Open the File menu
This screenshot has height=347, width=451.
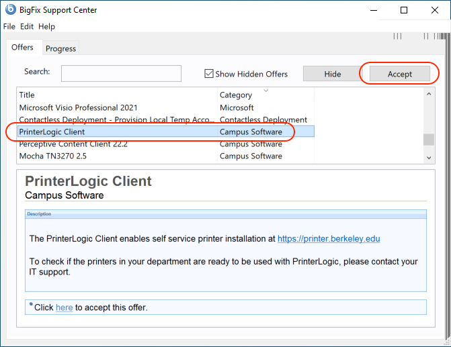9,26
